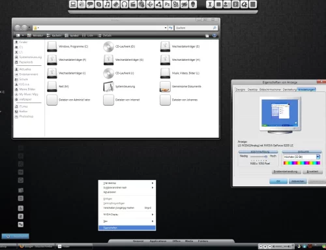Select Eigenschaften in the context menu

click(127, 228)
